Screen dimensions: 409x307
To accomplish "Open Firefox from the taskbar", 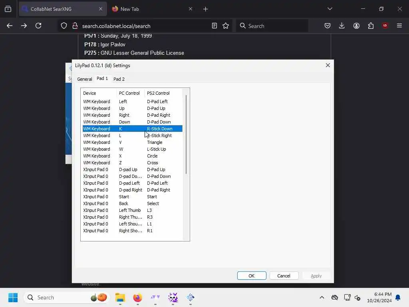I will tap(137, 297).
